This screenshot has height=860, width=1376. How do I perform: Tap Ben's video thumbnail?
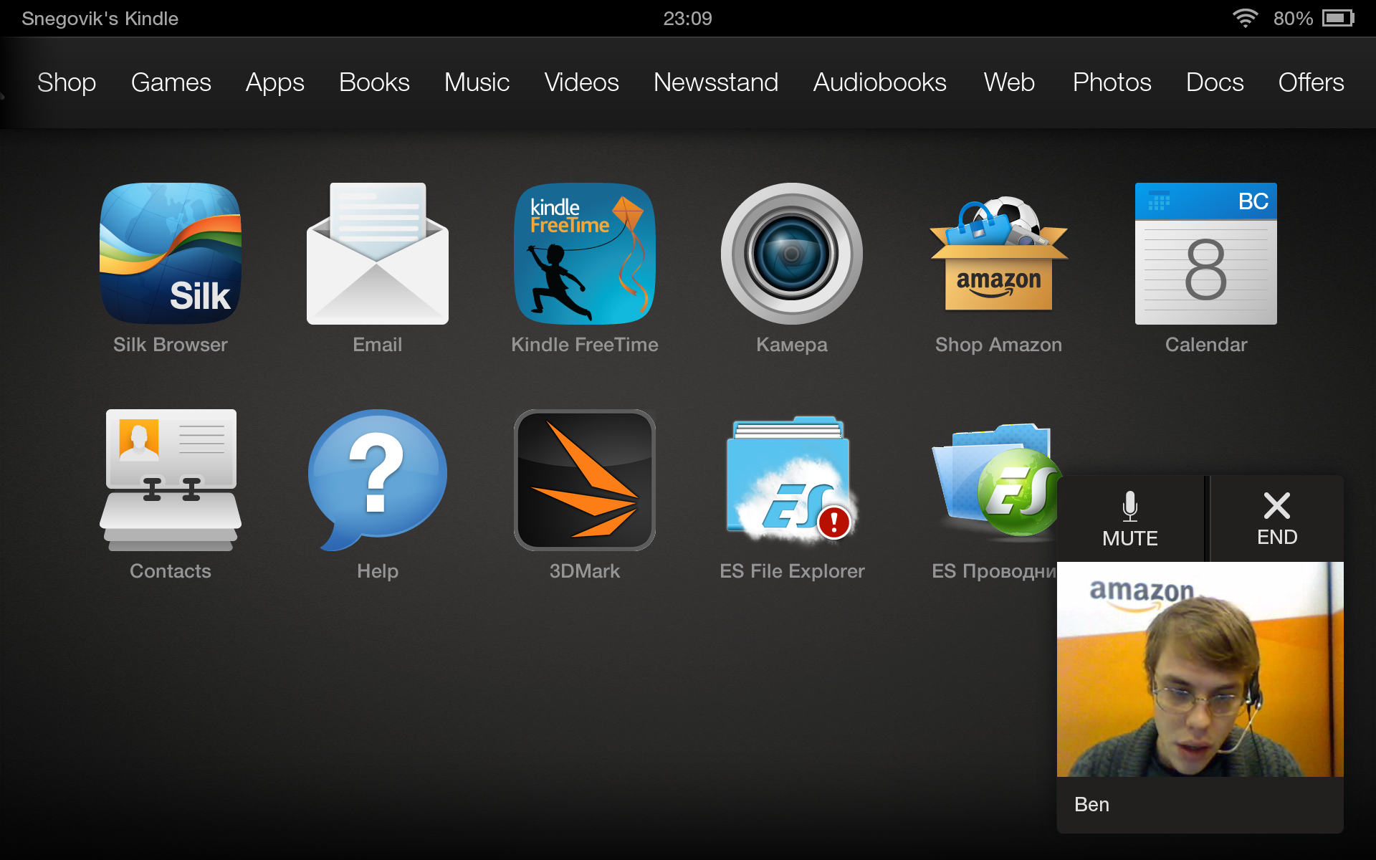(x=1200, y=669)
